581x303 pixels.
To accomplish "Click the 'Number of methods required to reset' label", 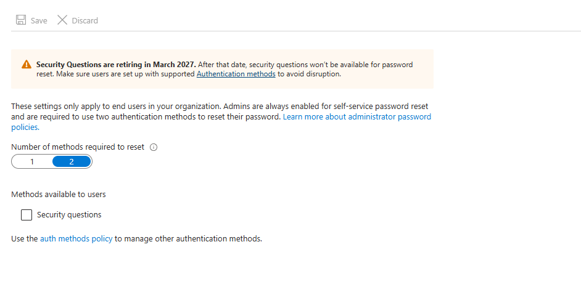I will coord(78,147).
